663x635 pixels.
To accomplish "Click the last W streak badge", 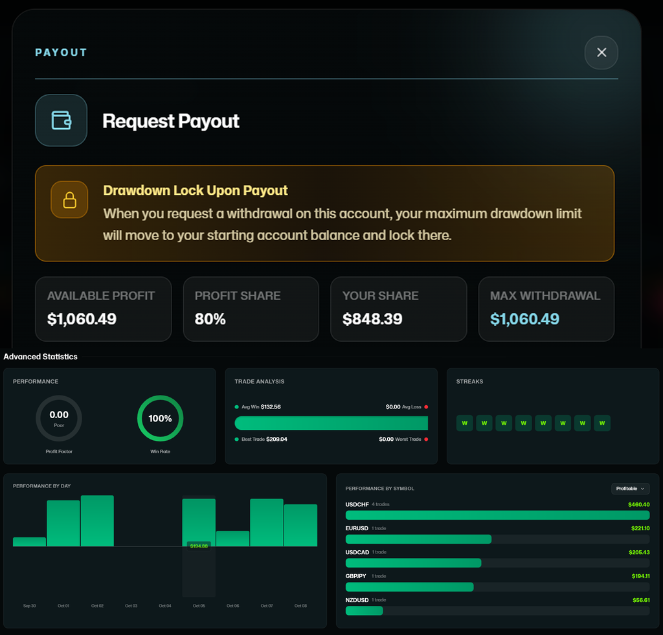I will [x=602, y=423].
